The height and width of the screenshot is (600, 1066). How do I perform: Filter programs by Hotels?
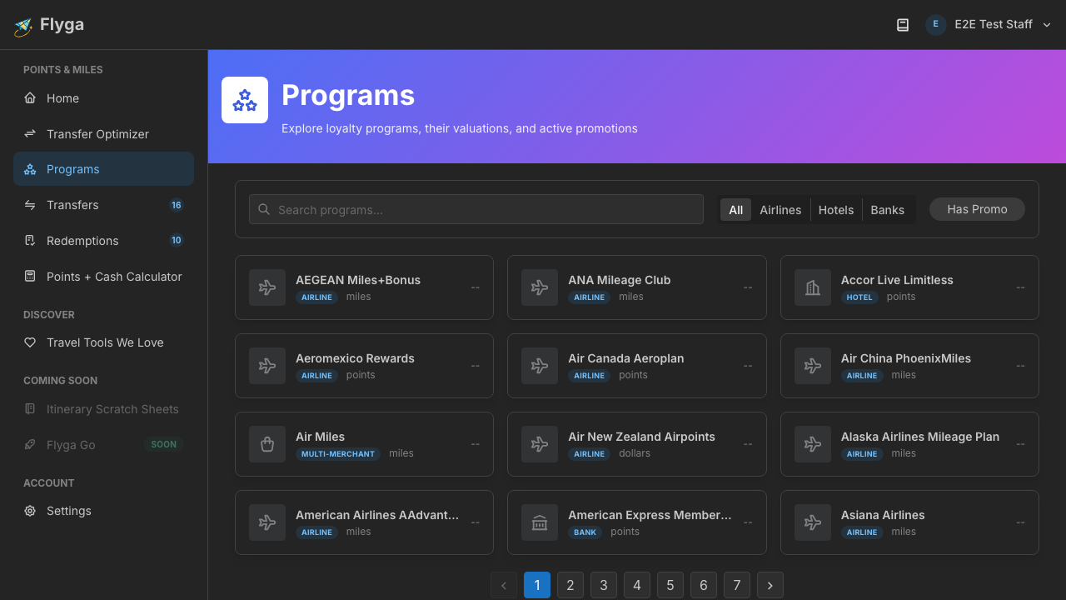tap(836, 210)
